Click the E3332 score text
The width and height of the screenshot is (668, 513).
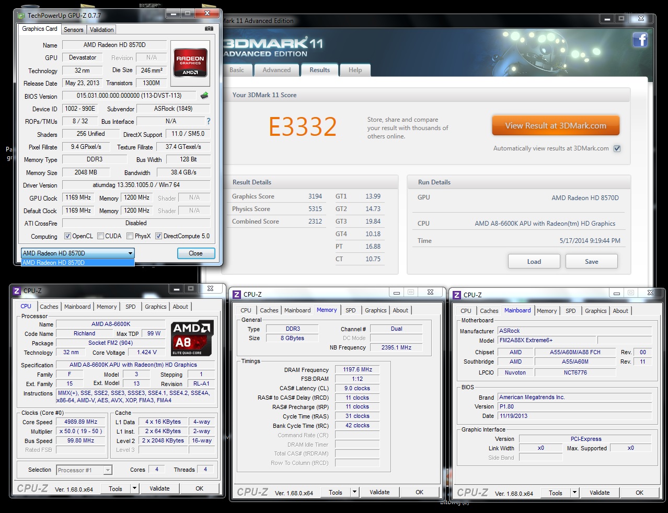[303, 126]
